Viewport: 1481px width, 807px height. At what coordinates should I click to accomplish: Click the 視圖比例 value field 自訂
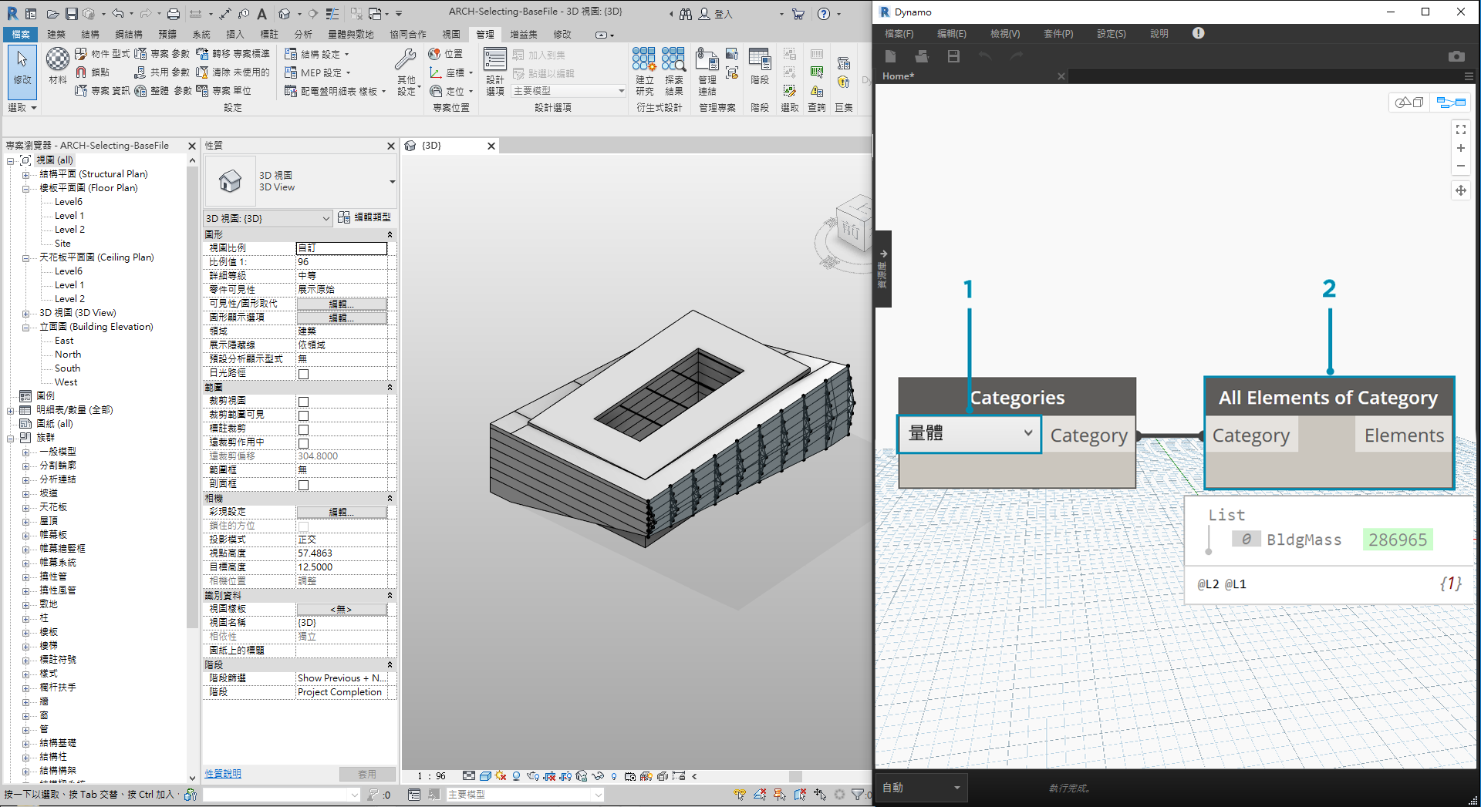342,248
